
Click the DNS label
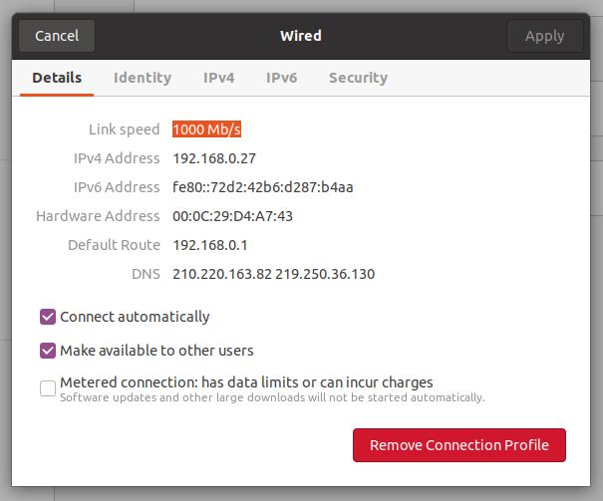click(146, 274)
